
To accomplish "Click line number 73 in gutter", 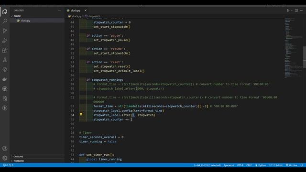I will [x=72, y=155].
